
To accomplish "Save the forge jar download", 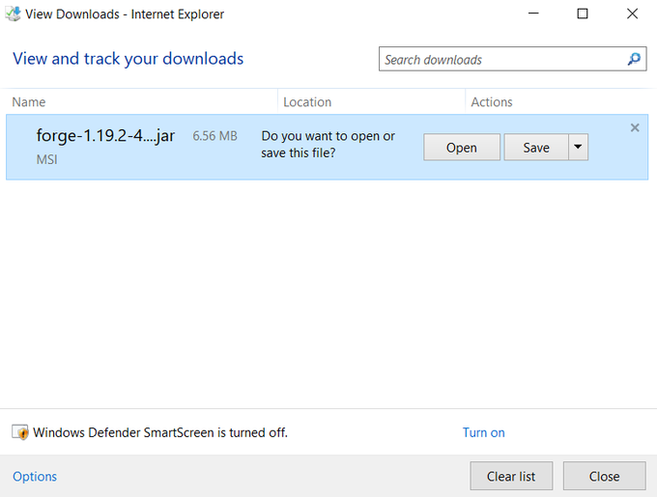I will [536, 147].
